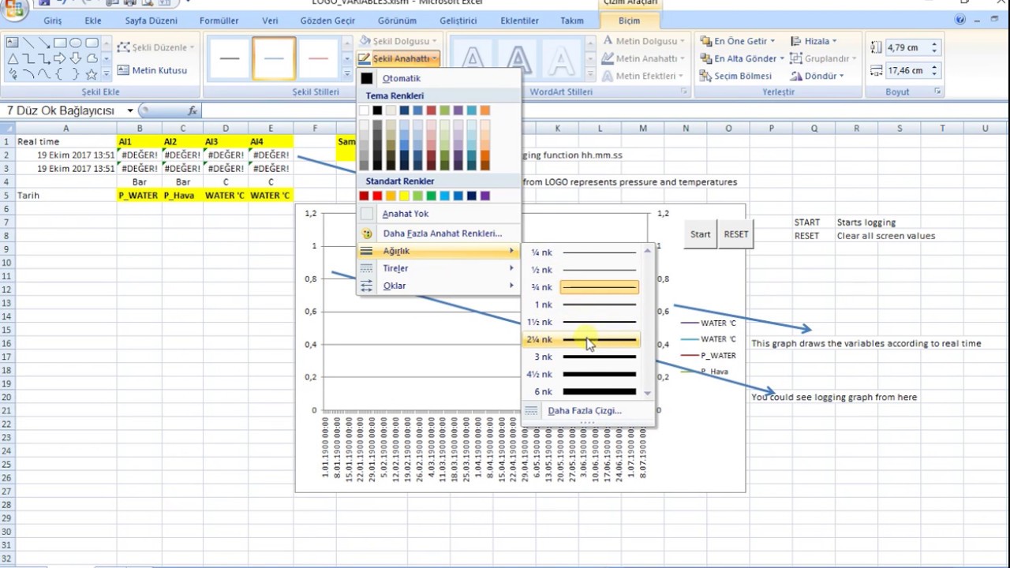Apply the dark line shape style thumbnail
The image size is (1010, 568).
(x=230, y=58)
